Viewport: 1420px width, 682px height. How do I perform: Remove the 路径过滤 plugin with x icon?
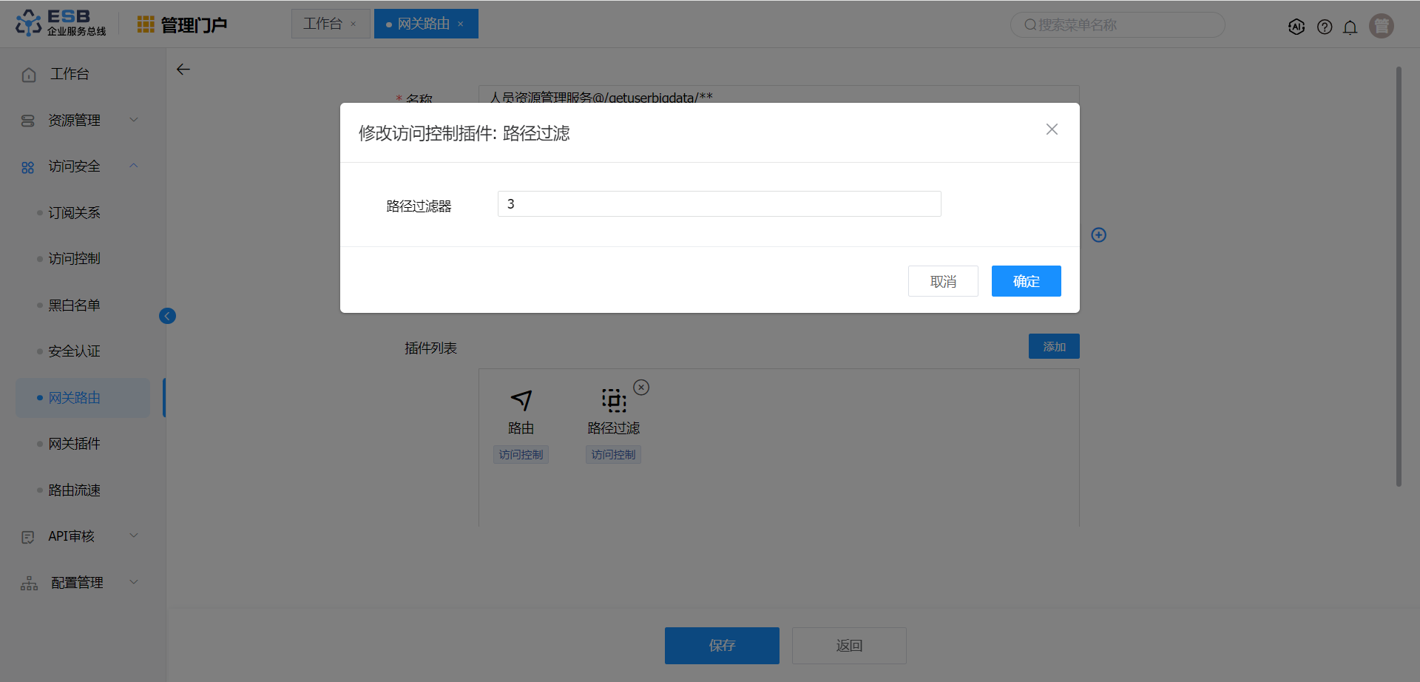pyautogui.click(x=641, y=387)
